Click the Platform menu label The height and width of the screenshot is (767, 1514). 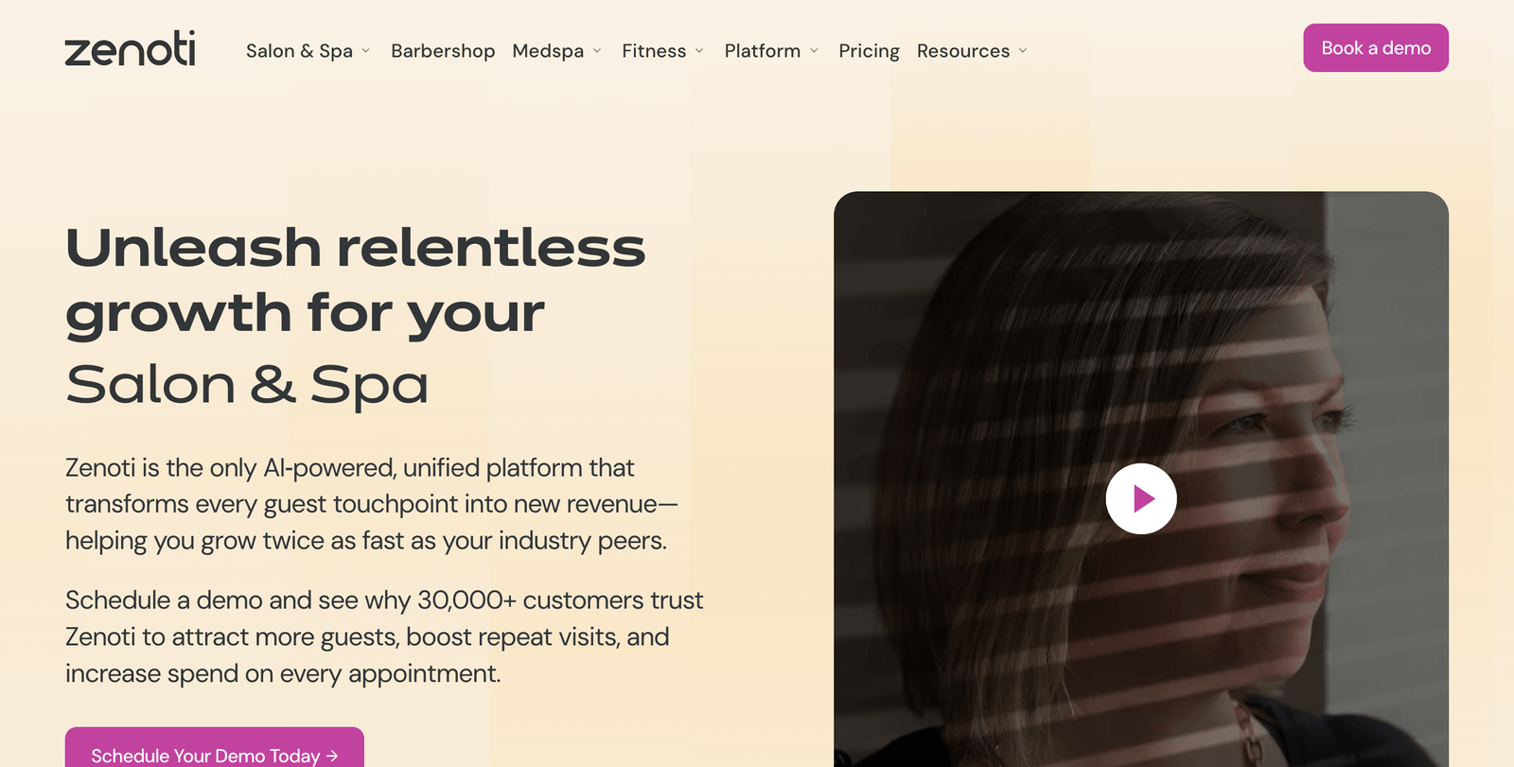pos(762,51)
